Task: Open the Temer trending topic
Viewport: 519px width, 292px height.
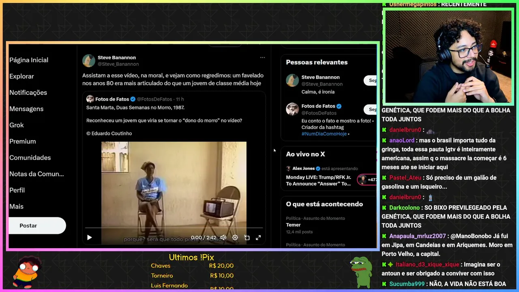Action: click(x=293, y=225)
